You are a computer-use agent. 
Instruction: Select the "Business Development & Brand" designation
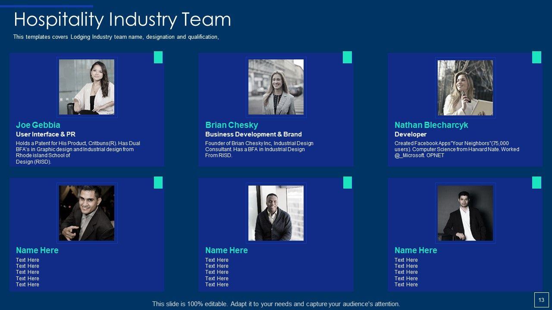tap(254, 134)
